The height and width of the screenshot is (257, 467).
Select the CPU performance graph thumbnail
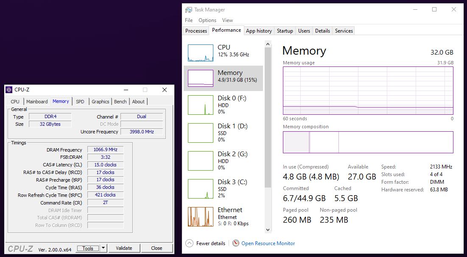(200, 53)
